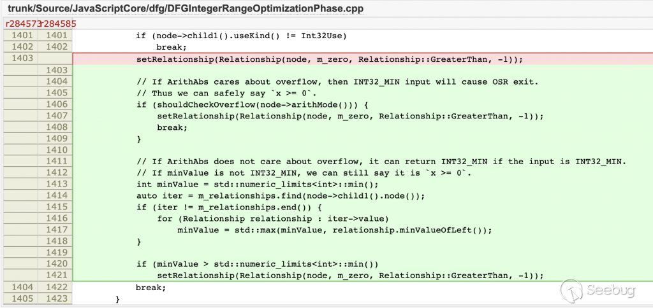Select new line number 1407
The height and width of the screenshot is (308, 653).
(x=57, y=116)
